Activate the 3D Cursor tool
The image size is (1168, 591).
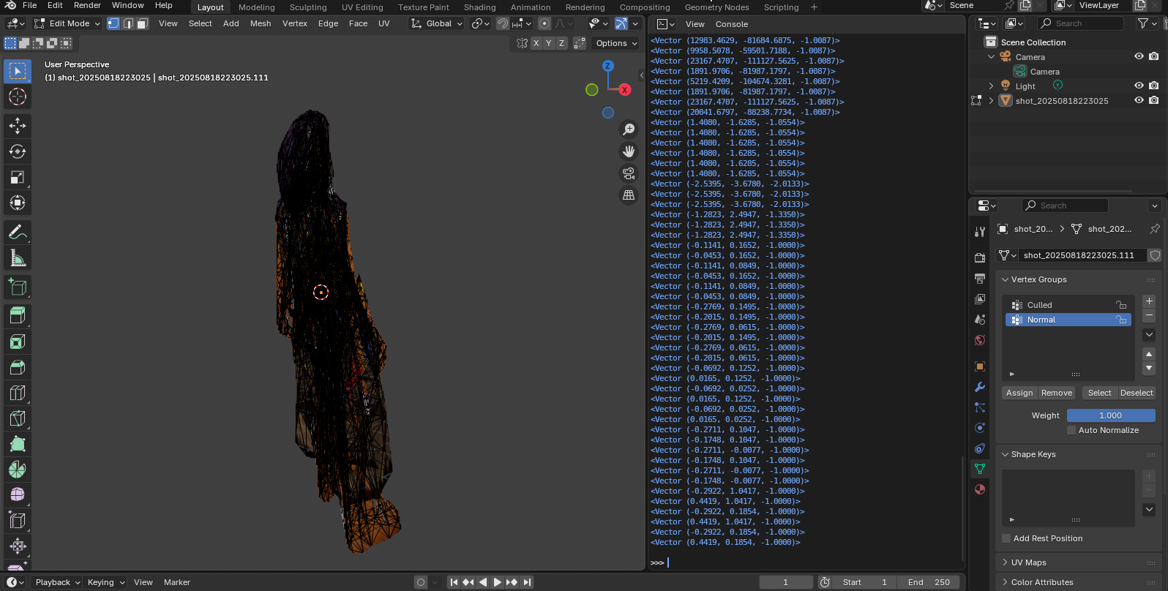point(18,97)
